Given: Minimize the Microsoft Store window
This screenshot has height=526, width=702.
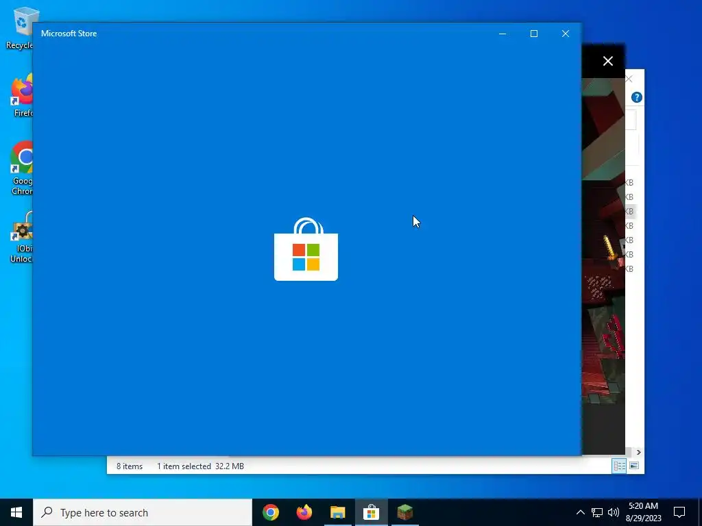Looking at the screenshot, I should 503,34.
